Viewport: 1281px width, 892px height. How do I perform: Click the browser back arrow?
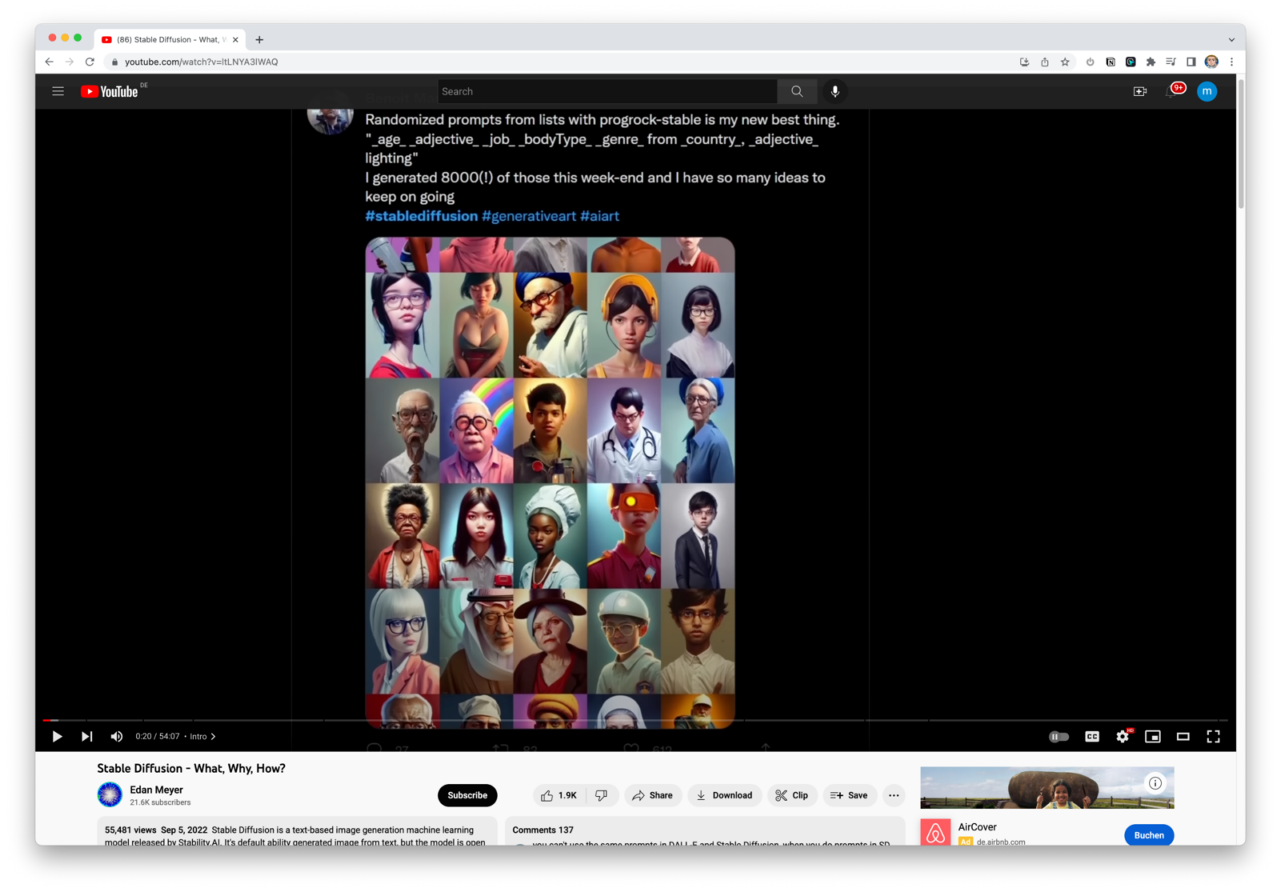pyautogui.click(x=50, y=62)
